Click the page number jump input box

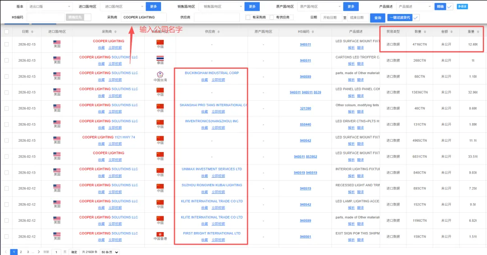point(56,252)
